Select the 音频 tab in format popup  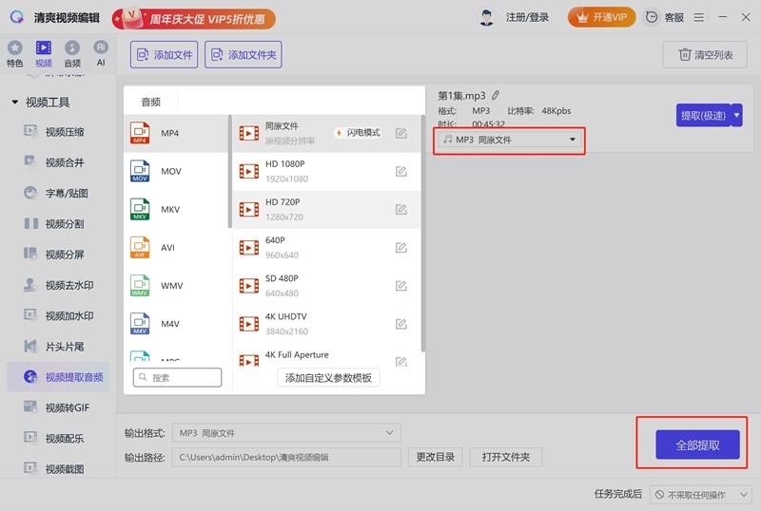tap(150, 102)
